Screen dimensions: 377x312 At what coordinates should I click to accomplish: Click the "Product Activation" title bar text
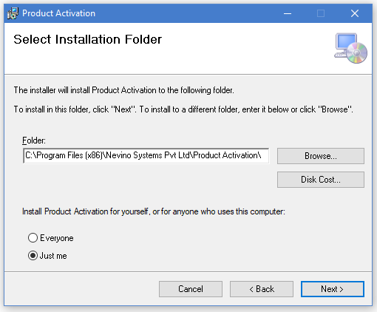click(58, 13)
